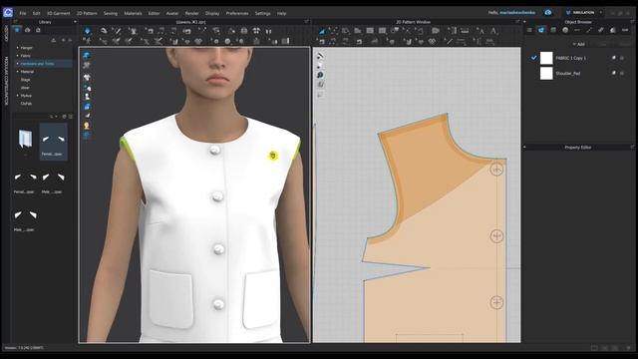
Task: Open the search filter dropdown arrow in Library
Action: coord(56,117)
